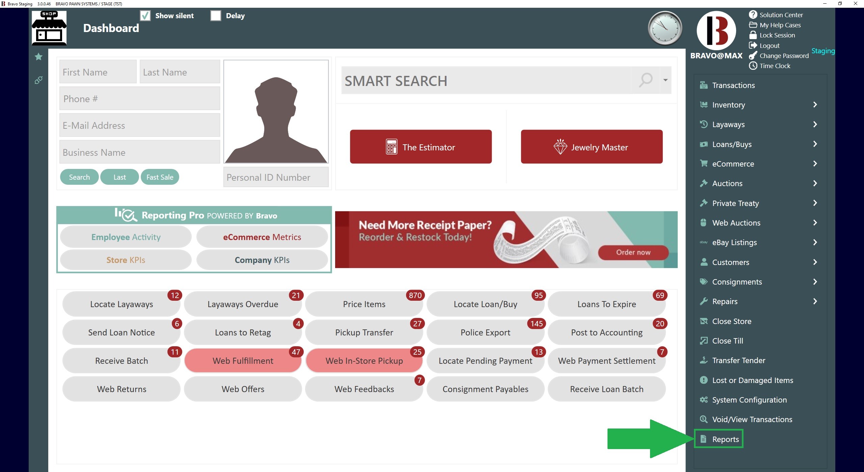Open Transfer Tender menu item
The width and height of the screenshot is (864, 472).
pyautogui.click(x=738, y=360)
